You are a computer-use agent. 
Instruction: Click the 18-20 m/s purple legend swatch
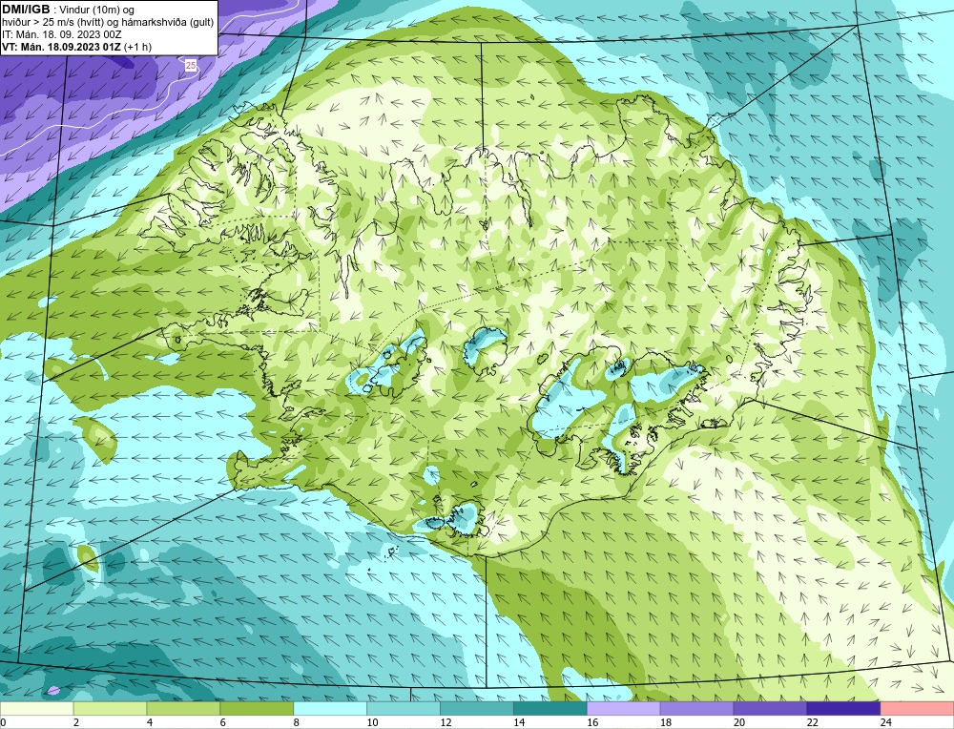coord(696,708)
